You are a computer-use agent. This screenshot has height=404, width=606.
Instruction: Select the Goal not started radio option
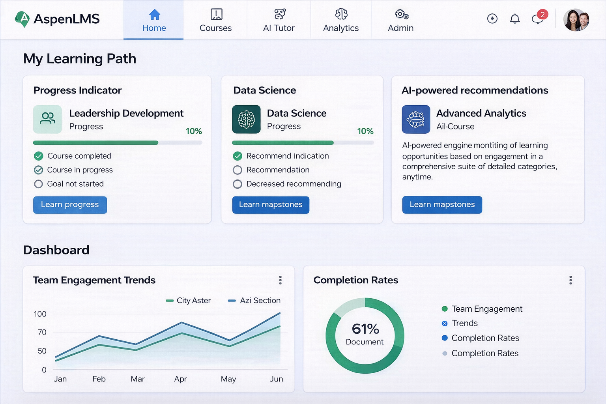point(38,184)
